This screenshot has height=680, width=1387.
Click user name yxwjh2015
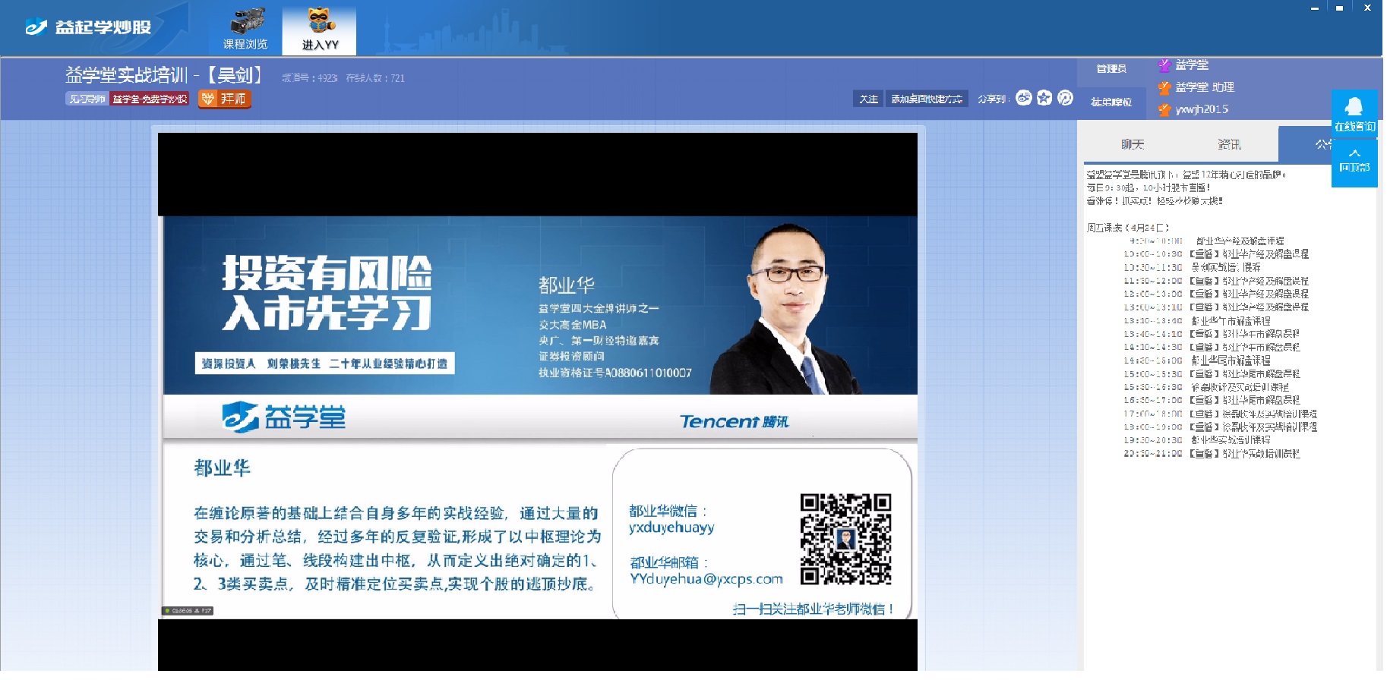[x=1202, y=109]
